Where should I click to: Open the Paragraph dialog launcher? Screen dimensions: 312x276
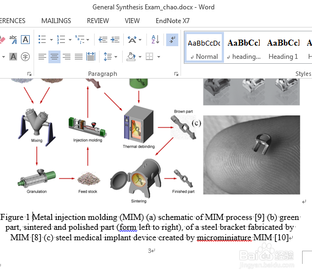(176, 74)
